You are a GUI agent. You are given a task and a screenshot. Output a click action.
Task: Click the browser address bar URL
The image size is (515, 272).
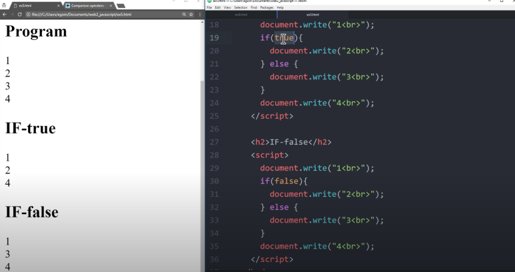pos(81,15)
